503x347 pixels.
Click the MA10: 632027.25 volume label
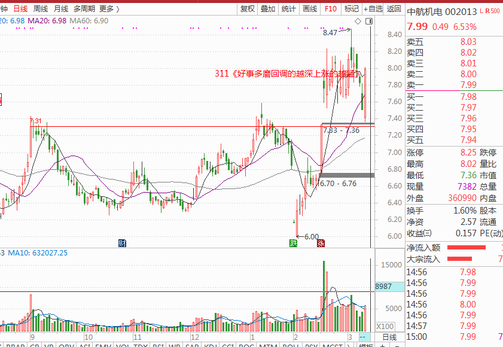pyautogui.click(x=38, y=253)
